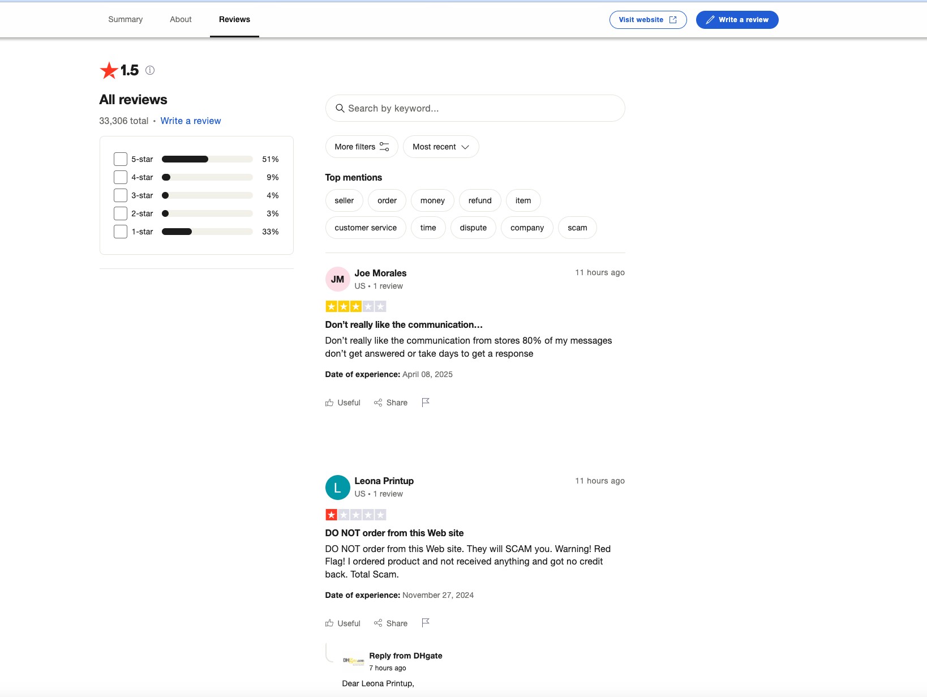Filter by the item mention tag
The width and height of the screenshot is (927, 697).
(523, 200)
